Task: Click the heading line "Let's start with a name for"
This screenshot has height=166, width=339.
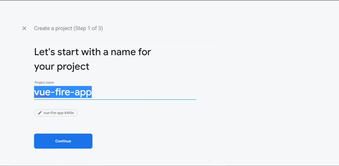Action: pos(92,52)
